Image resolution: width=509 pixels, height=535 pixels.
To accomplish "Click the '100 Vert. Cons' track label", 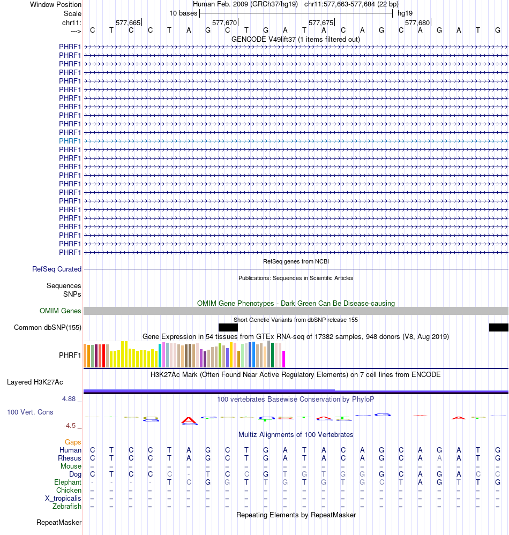I will 30,412.
